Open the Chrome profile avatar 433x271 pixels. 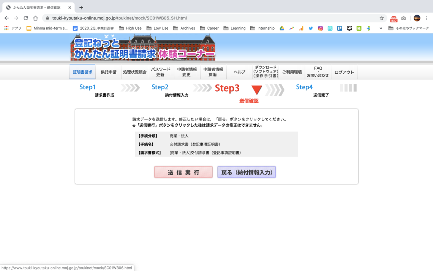(x=417, y=18)
